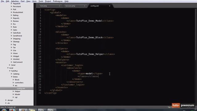This screenshot has height=111, width=197.
Task: Click the Line 25, Column 40 status text
Action: (8, 107)
